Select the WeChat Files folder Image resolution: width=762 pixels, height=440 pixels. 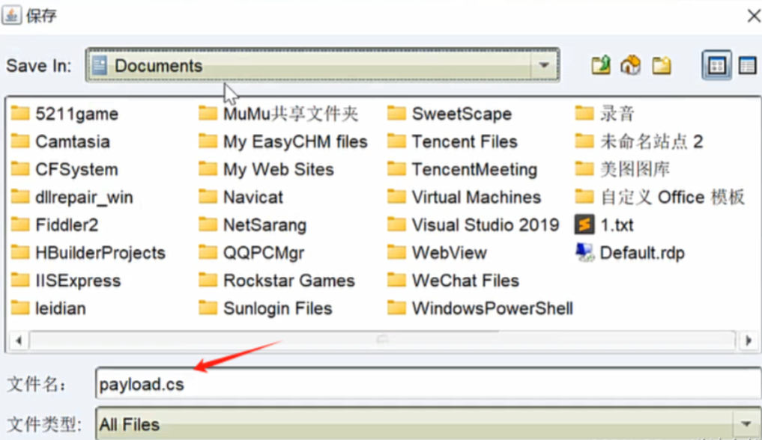point(453,281)
